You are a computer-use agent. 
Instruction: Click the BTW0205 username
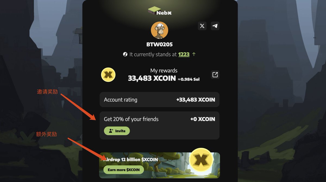click(x=159, y=44)
